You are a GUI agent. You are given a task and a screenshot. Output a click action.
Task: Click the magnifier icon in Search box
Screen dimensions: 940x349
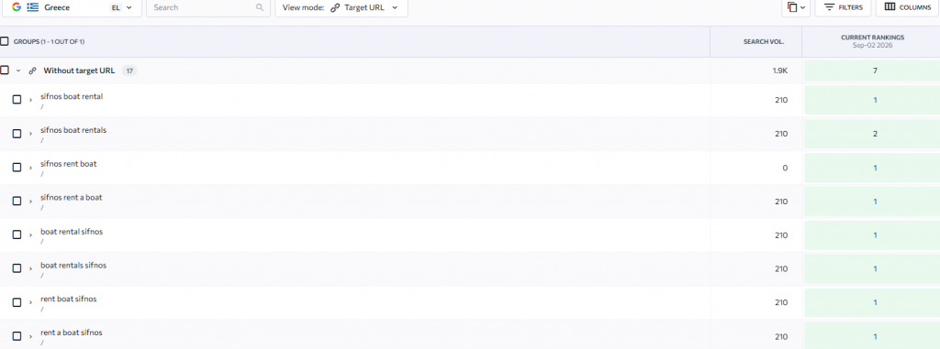coord(260,7)
